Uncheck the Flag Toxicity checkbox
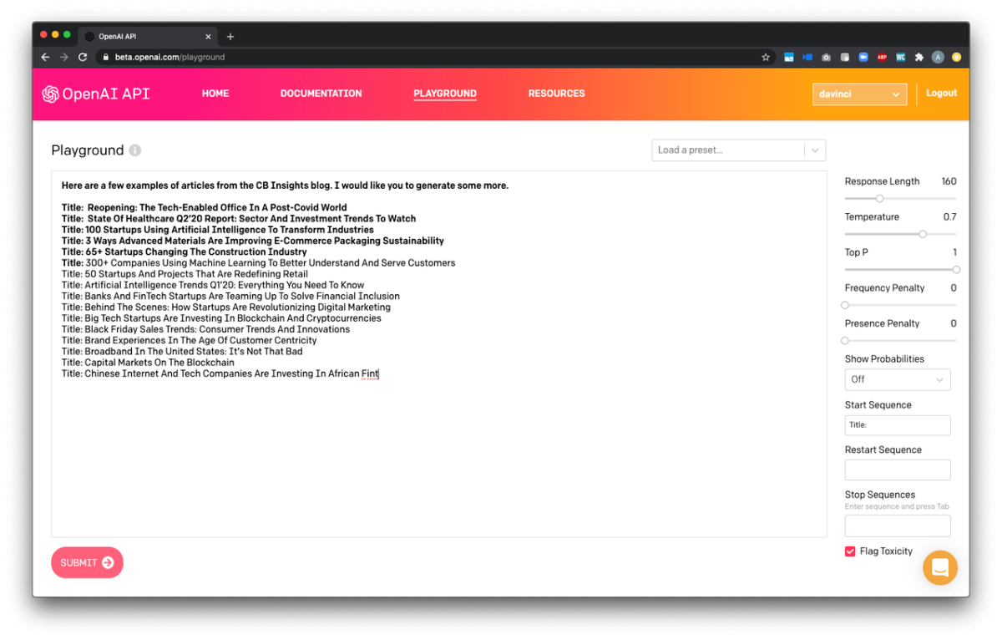The width and height of the screenshot is (1002, 640). [850, 551]
